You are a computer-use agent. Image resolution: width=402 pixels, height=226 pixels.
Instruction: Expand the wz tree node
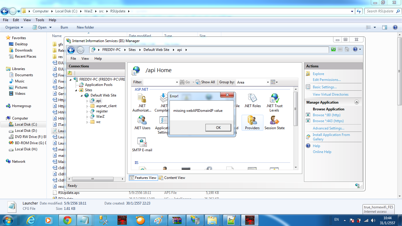coord(87,122)
